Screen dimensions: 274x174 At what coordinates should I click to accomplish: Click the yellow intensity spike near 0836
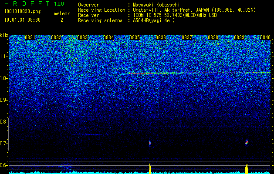pyautogui.click(x=150, y=168)
